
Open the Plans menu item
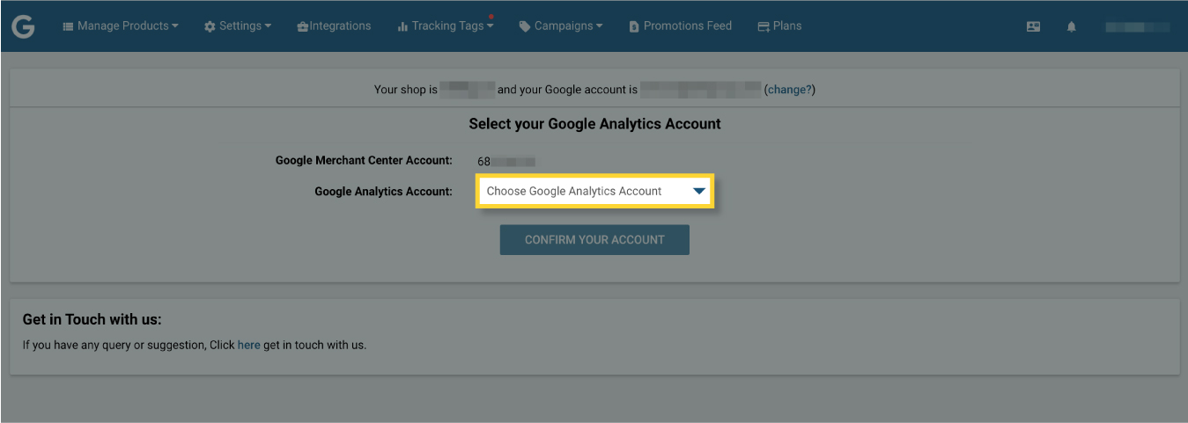click(779, 26)
